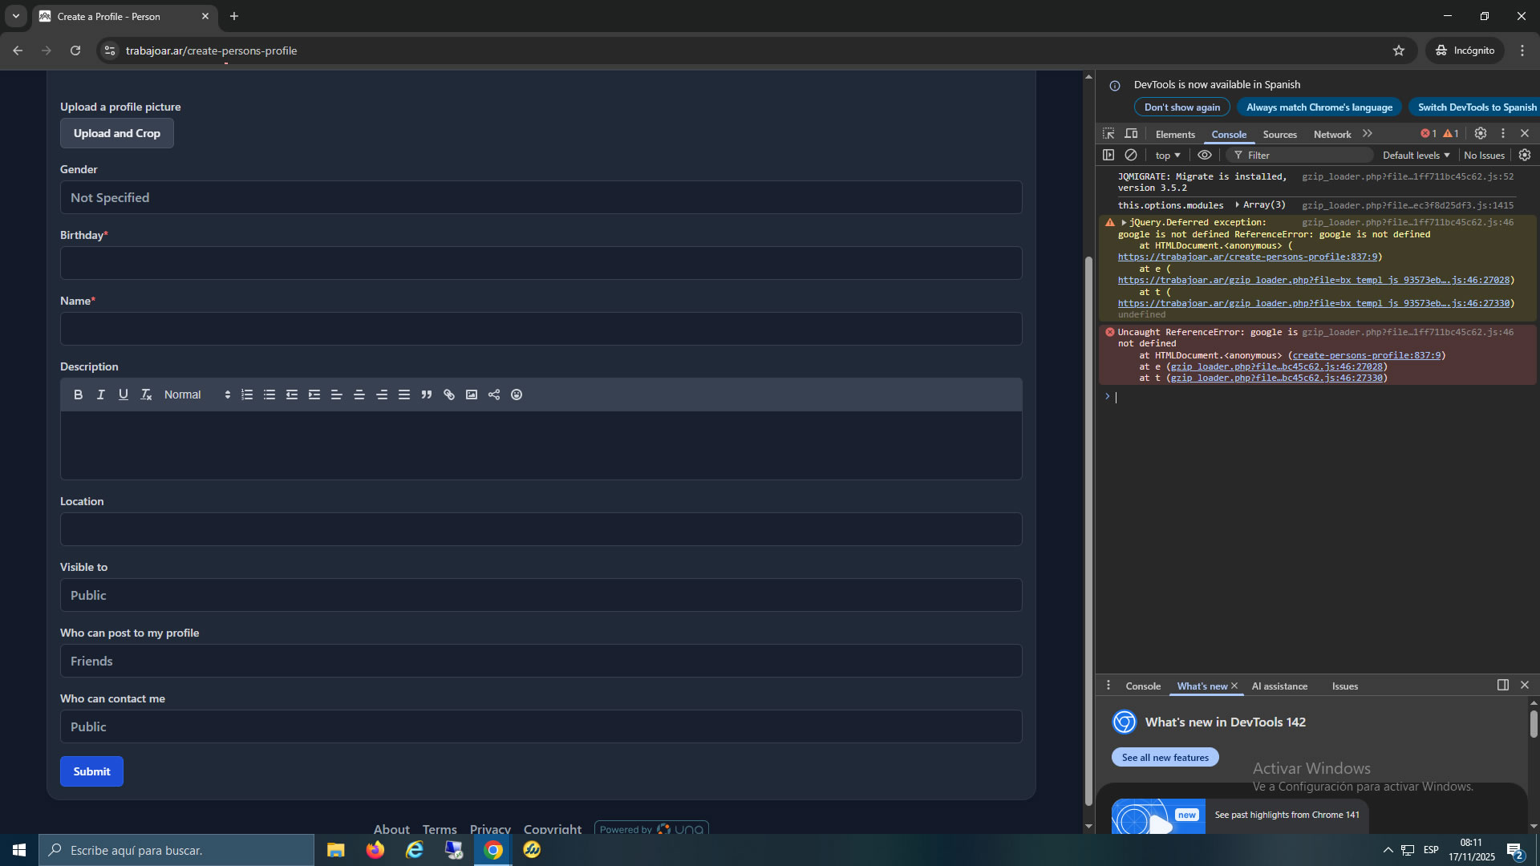Click the page vertical scrollbar thumb

(x=1088, y=529)
